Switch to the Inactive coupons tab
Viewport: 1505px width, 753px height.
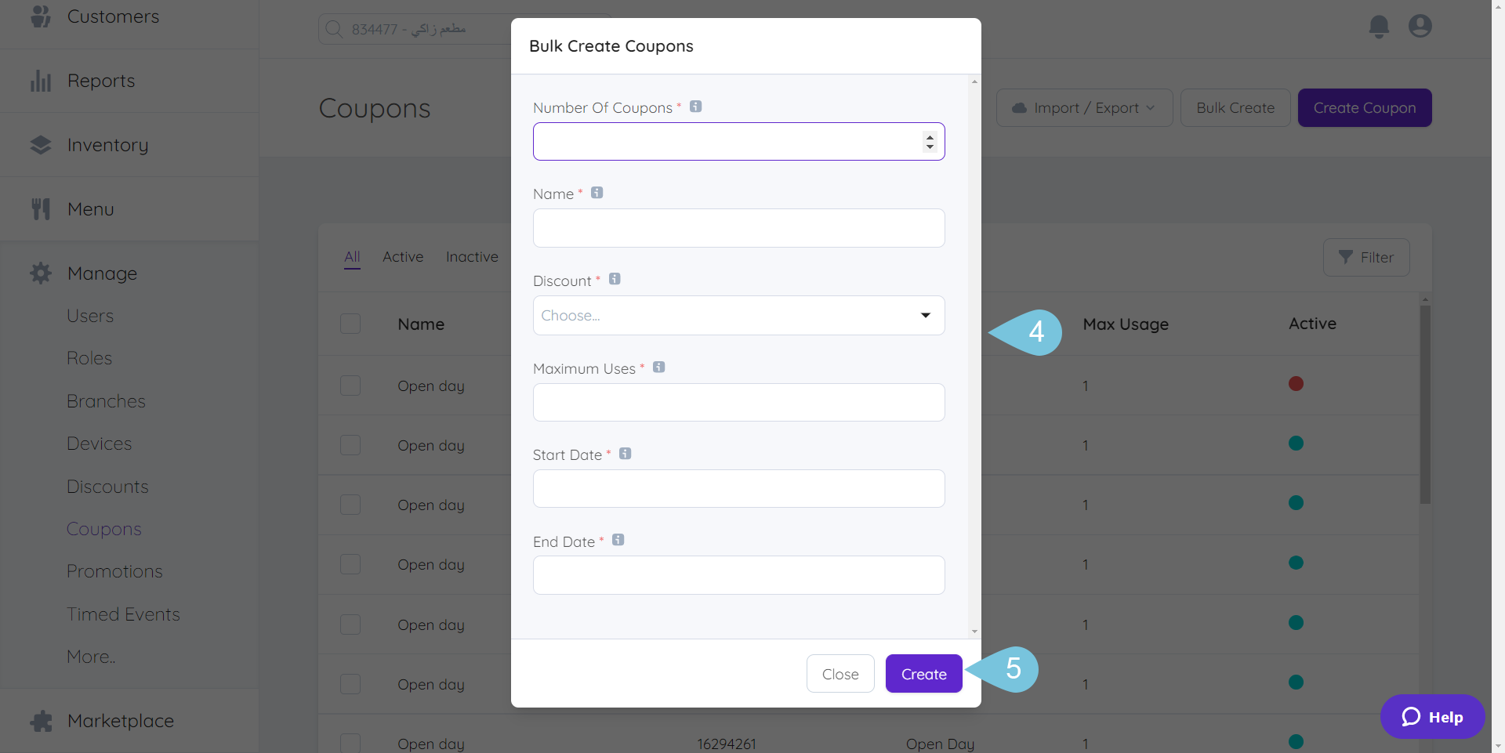coord(472,256)
